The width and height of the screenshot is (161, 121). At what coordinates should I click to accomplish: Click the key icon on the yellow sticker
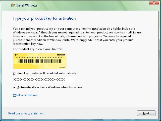16,55
